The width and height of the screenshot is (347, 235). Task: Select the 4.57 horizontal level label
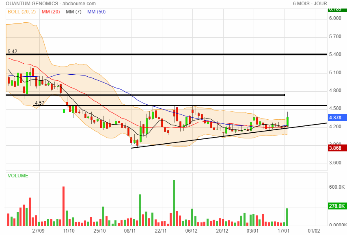pyautogui.click(x=39, y=103)
